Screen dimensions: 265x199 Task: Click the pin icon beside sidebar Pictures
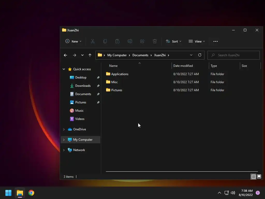pos(98,102)
